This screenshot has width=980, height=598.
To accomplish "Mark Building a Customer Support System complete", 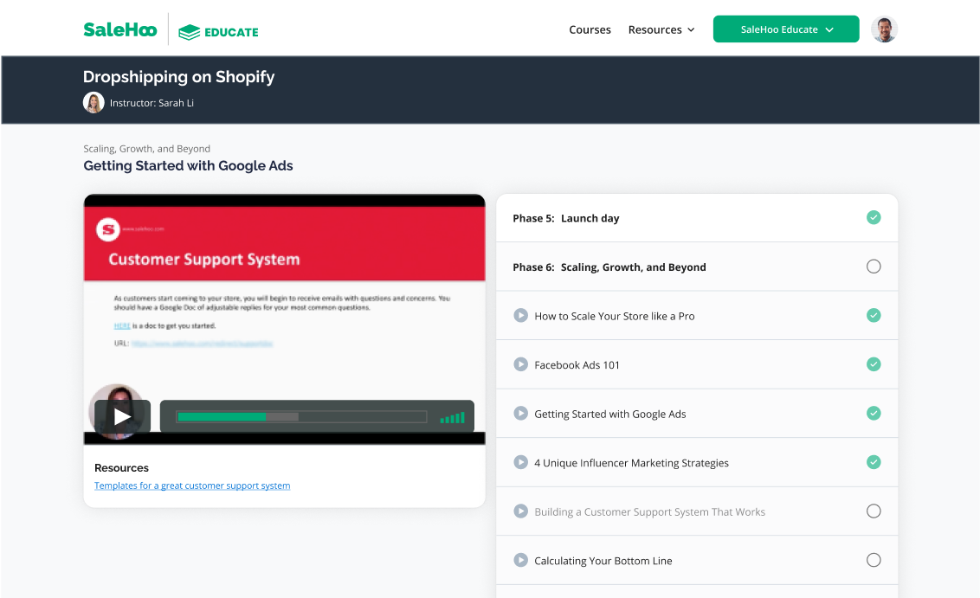I will (874, 511).
